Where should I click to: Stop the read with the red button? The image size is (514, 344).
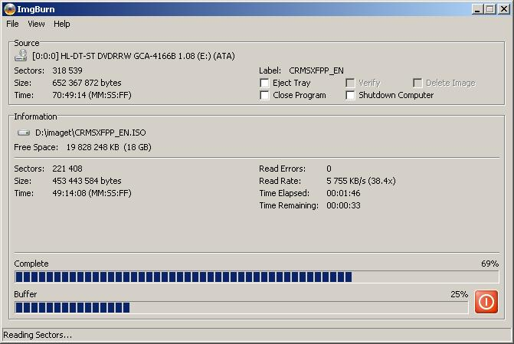(x=486, y=302)
